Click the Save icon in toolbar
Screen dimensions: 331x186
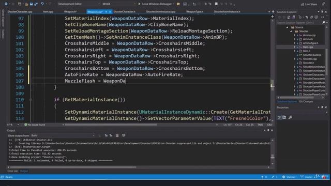coord(31,4)
